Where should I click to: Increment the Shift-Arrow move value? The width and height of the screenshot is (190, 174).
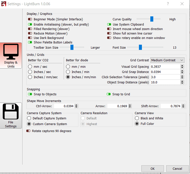183,105
